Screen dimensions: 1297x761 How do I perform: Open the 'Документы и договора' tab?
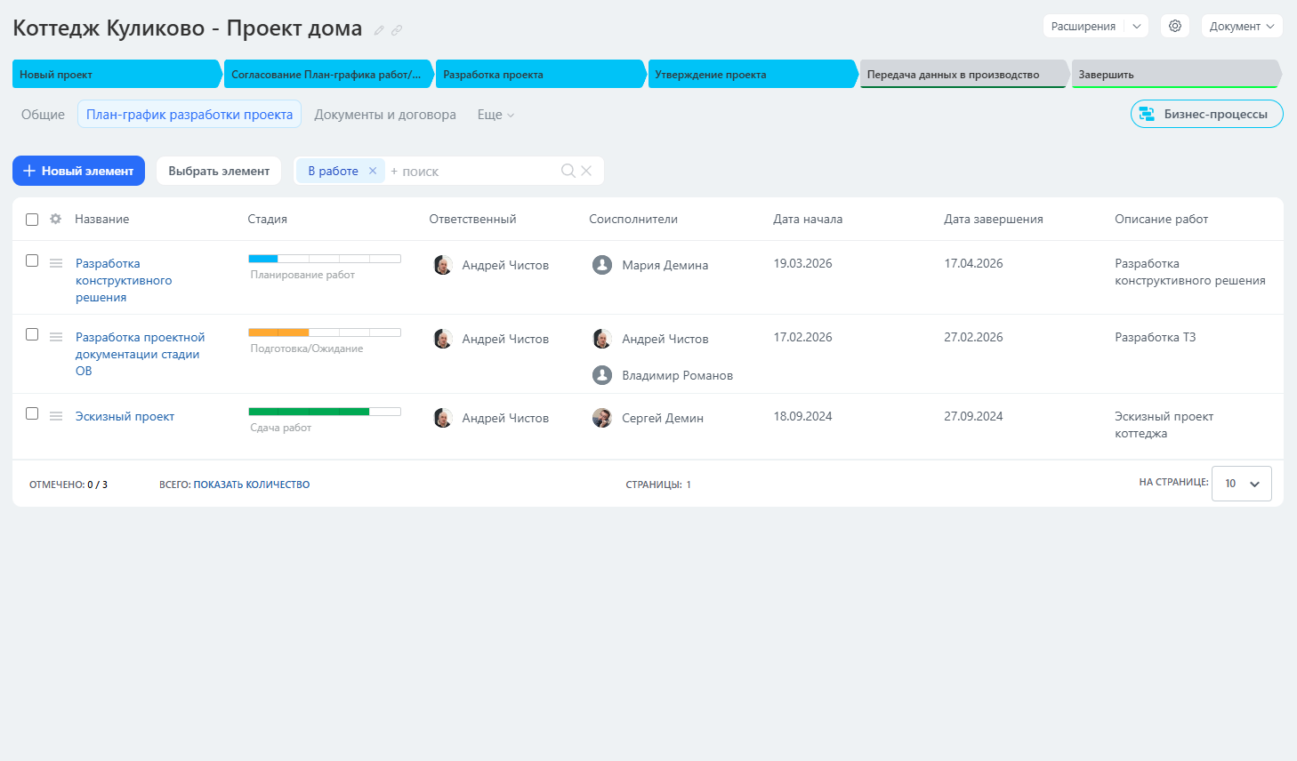tap(384, 115)
